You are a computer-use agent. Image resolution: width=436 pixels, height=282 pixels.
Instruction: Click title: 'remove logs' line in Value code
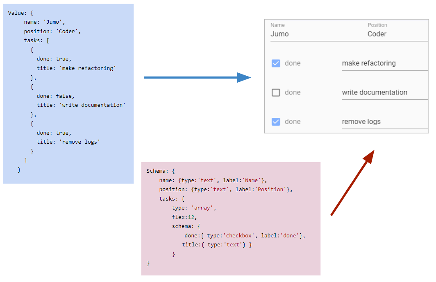pos(68,142)
